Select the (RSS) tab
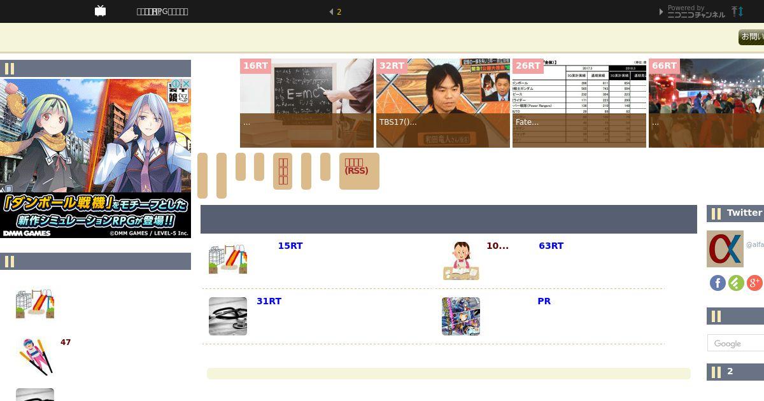The width and height of the screenshot is (764, 401). coord(359,171)
